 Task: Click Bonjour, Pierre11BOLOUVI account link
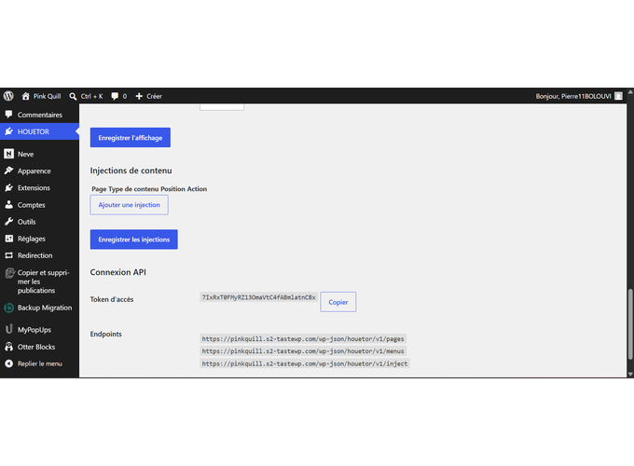click(573, 96)
